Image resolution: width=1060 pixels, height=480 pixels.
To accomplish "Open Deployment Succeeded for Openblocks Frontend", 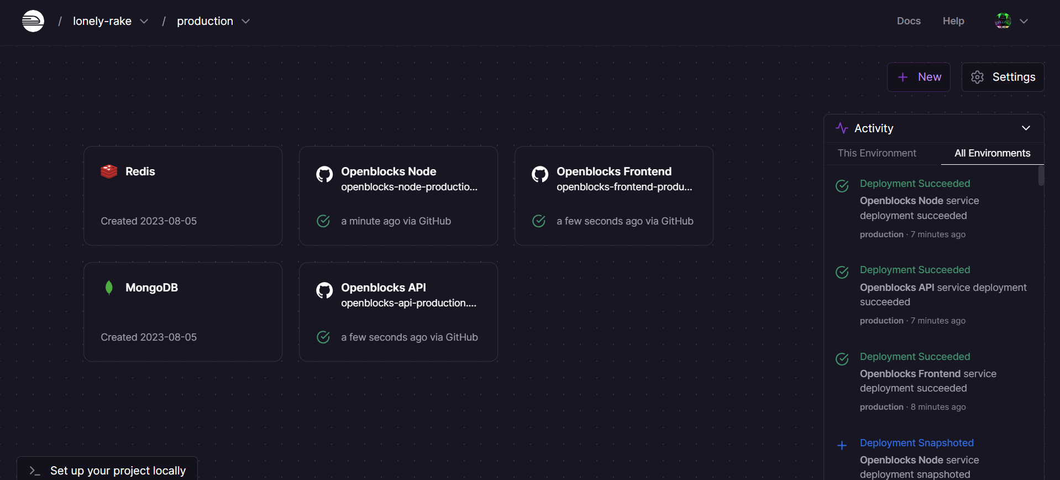I will tap(915, 357).
